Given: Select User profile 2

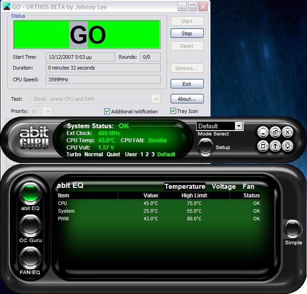Looking at the screenshot, I should tap(147, 154).
